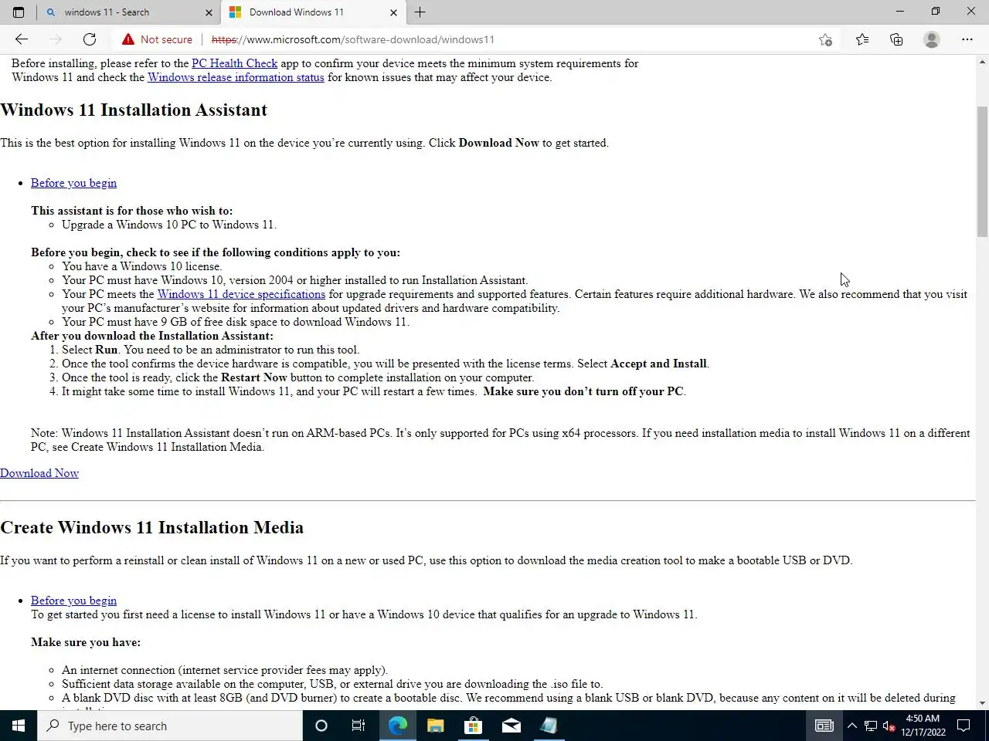
Task: Click the 'Make sure you have:' text
Action: pos(86,642)
